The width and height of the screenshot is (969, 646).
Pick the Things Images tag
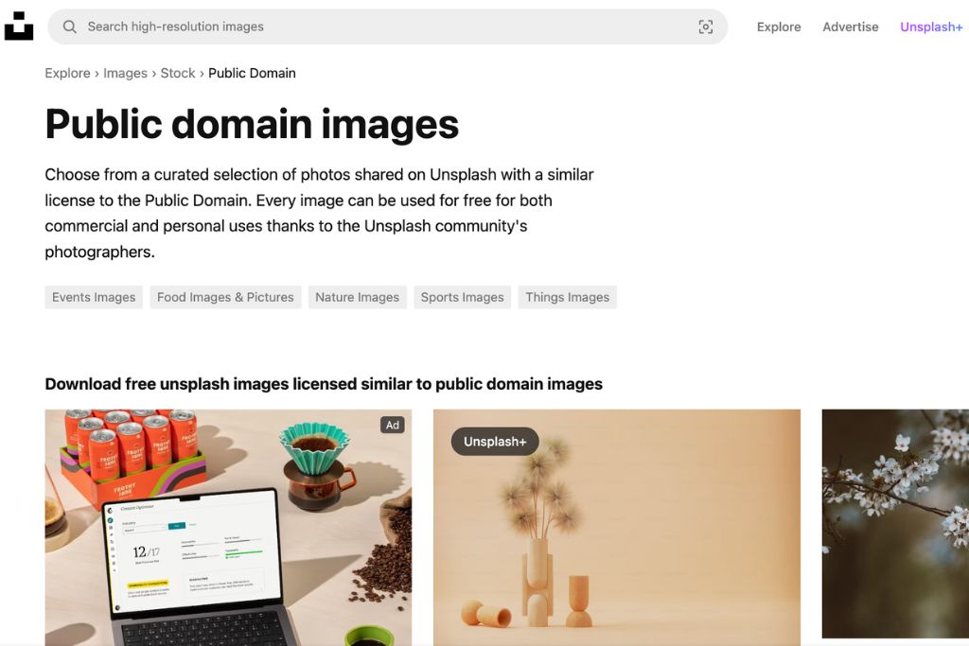coord(567,297)
